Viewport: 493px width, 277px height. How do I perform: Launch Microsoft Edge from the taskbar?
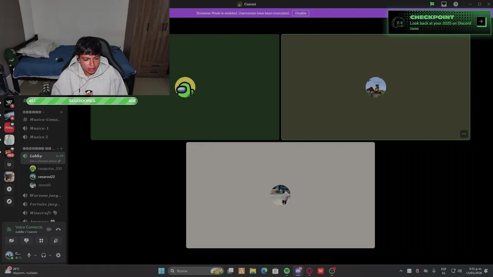click(x=264, y=271)
